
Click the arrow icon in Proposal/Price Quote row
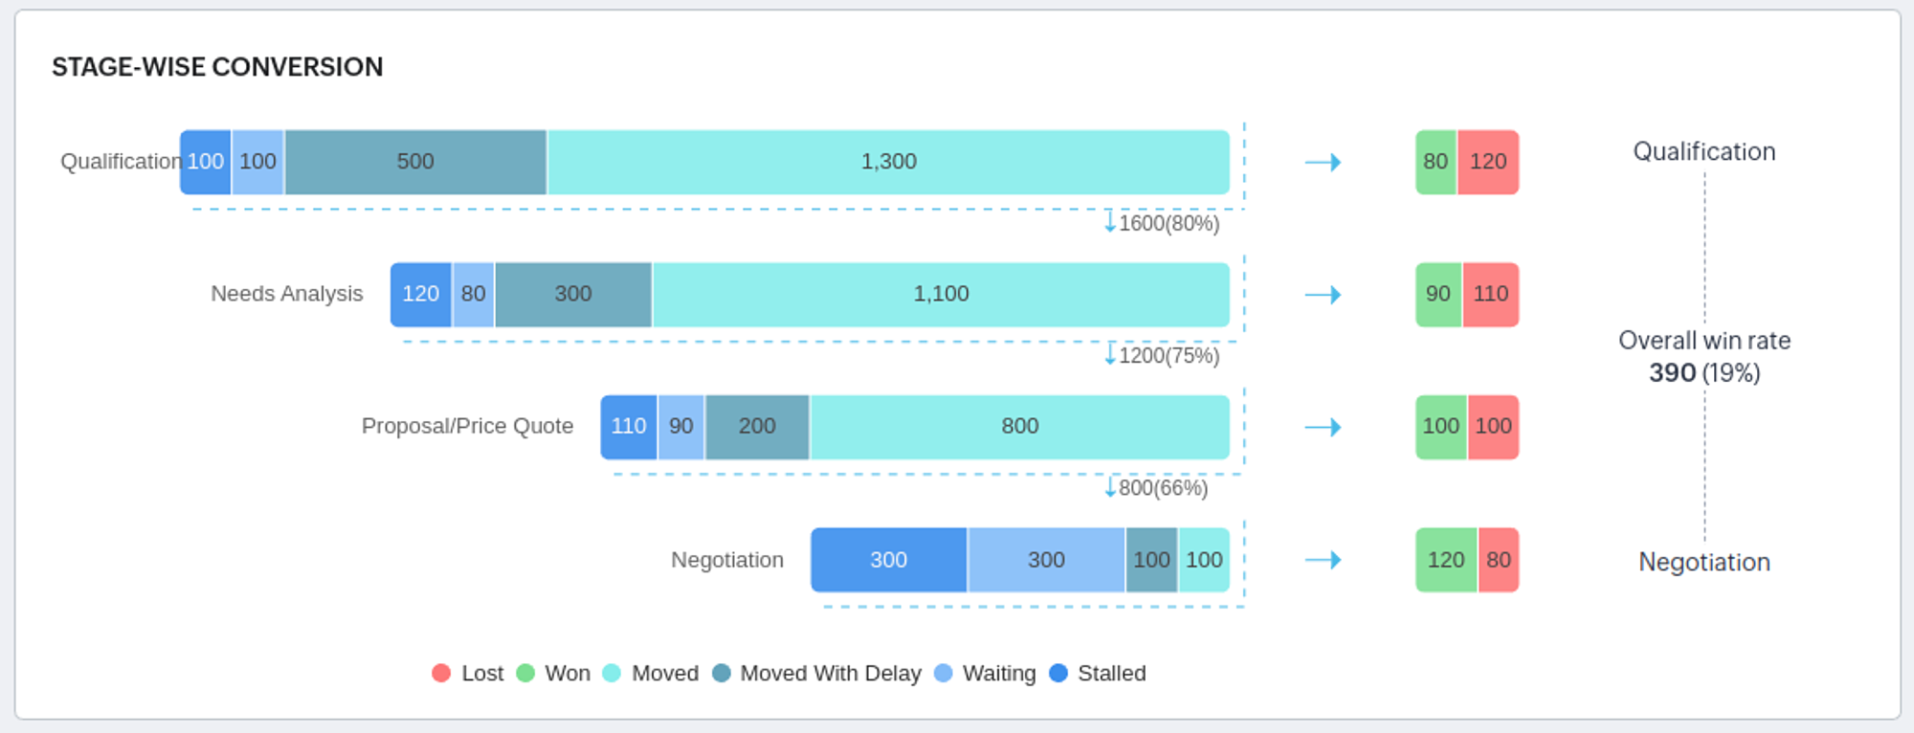tap(1323, 427)
